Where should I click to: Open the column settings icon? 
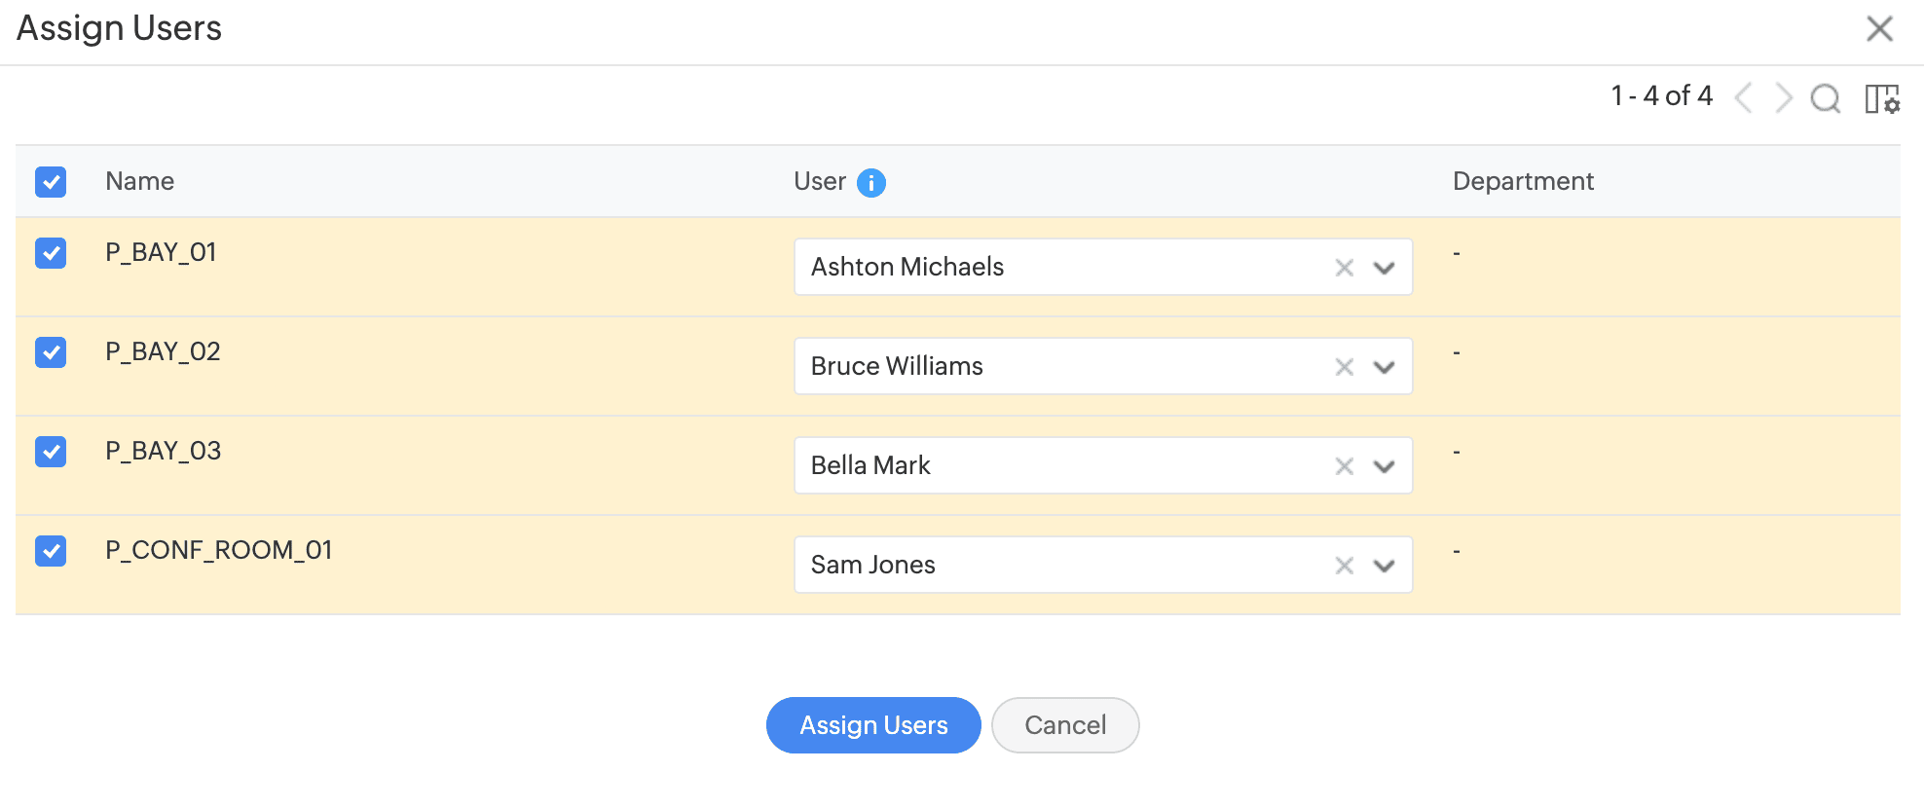[1881, 98]
